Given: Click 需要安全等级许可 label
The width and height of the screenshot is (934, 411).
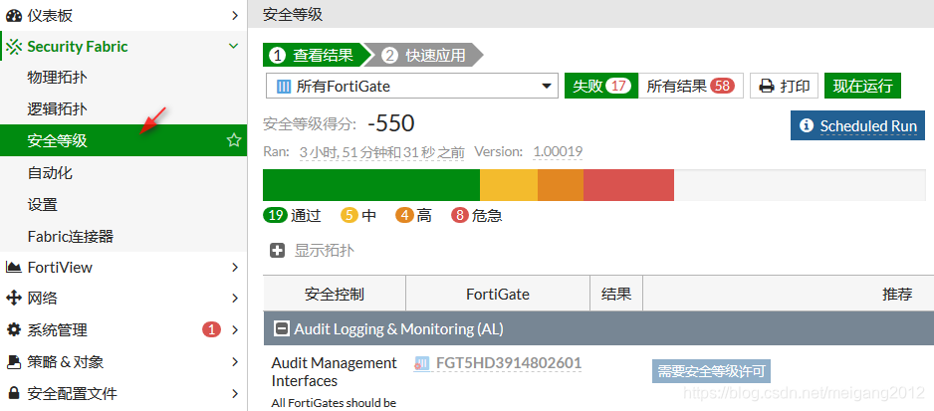Looking at the screenshot, I should click(711, 371).
